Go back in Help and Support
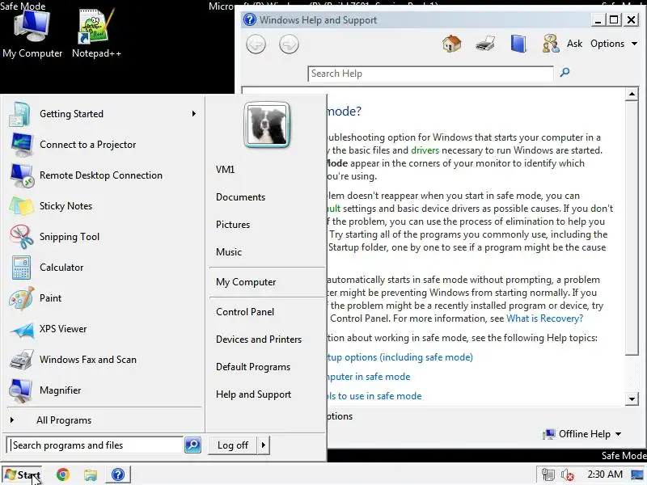 256,44
